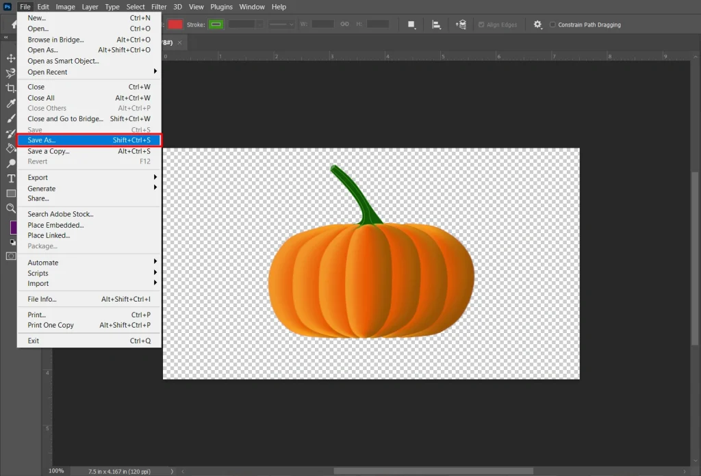Open the Filter menu

(159, 7)
